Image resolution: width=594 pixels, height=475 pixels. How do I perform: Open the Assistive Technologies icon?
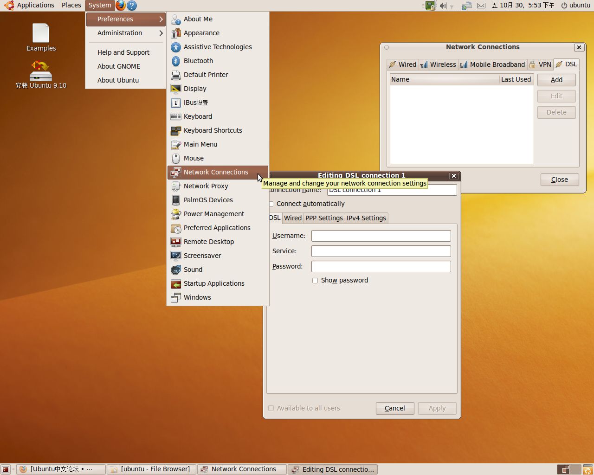(175, 47)
